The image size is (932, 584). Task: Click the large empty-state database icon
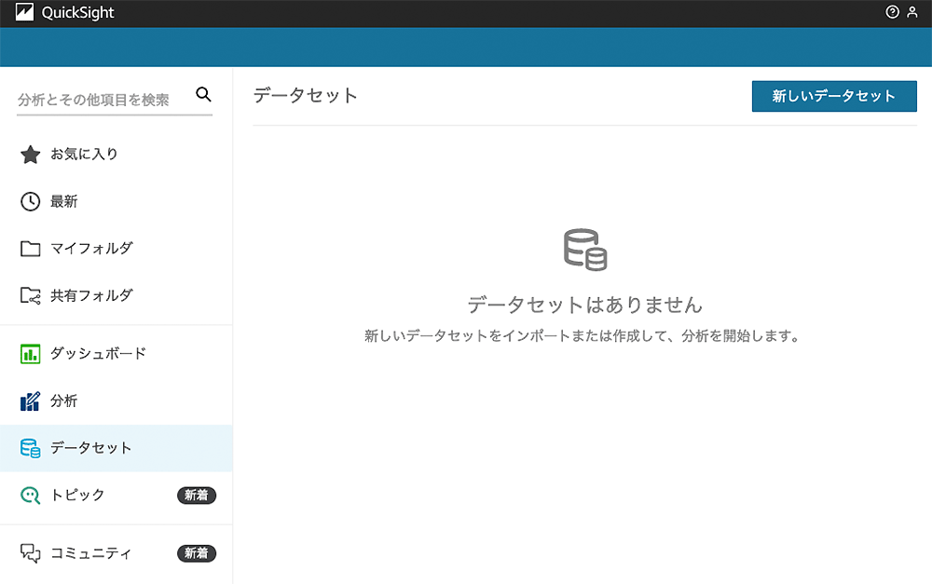pyautogui.click(x=585, y=250)
